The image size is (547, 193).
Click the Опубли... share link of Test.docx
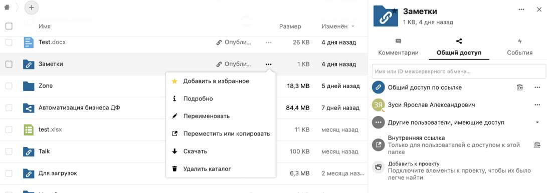point(234,42)
